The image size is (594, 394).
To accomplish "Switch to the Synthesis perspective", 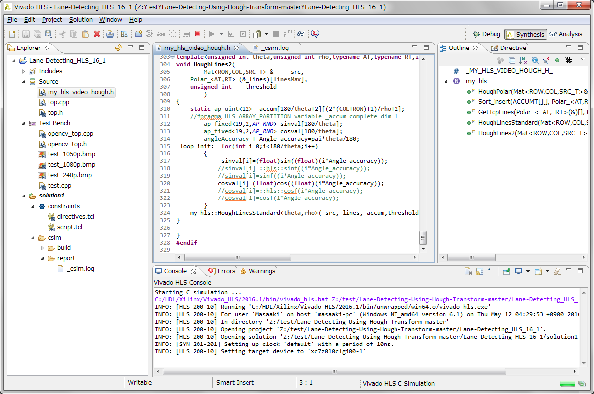I will [x=526, y=34].
